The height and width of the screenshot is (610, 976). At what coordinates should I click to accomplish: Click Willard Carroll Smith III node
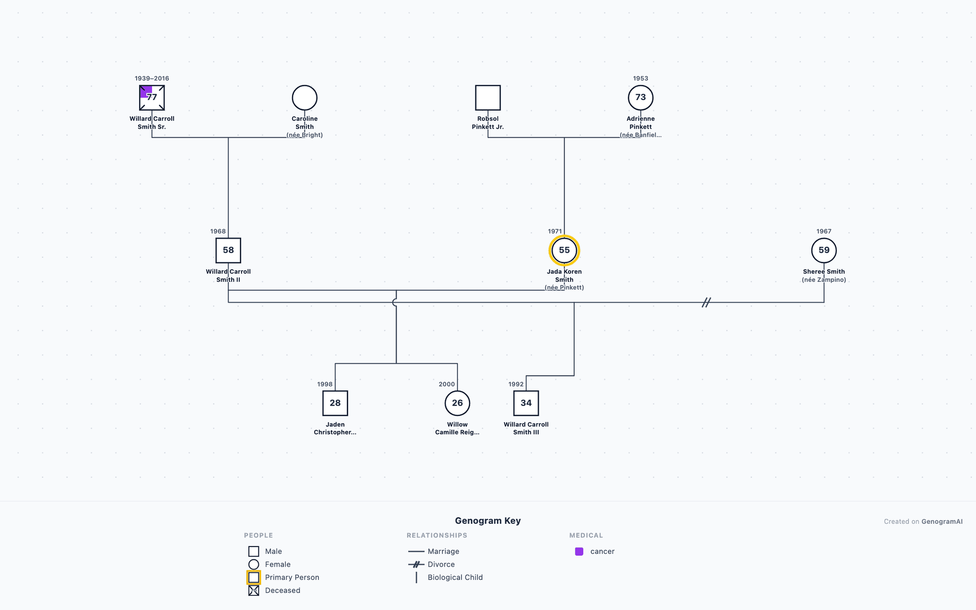(x=526, y=403)
